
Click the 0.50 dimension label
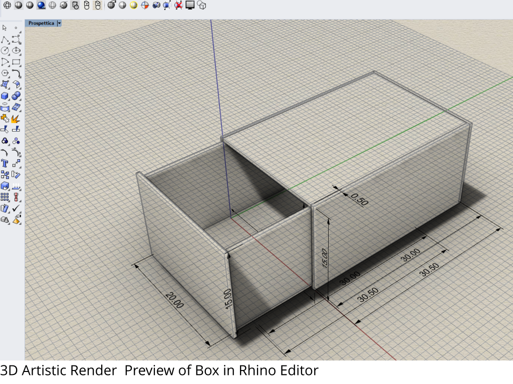[359, 199]
